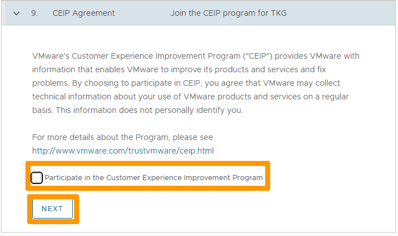Enable CEIP participation via the square checkbox

click(x=37, y=177)
